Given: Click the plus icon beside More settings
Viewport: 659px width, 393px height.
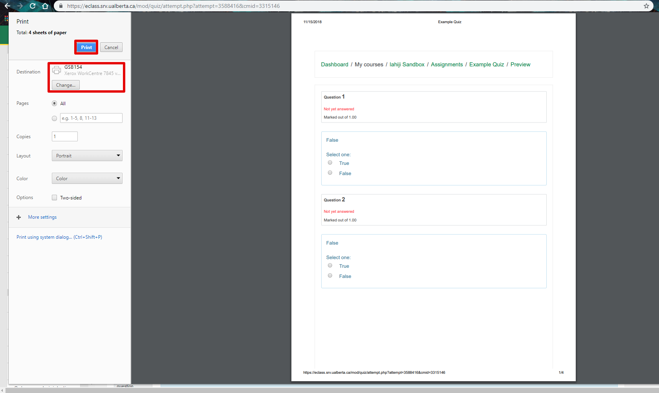Looking at the screenshot, I should pyautogui.click(x=18, y=217).
